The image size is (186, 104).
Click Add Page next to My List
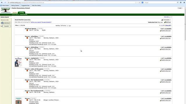click(x=167, y=22)
